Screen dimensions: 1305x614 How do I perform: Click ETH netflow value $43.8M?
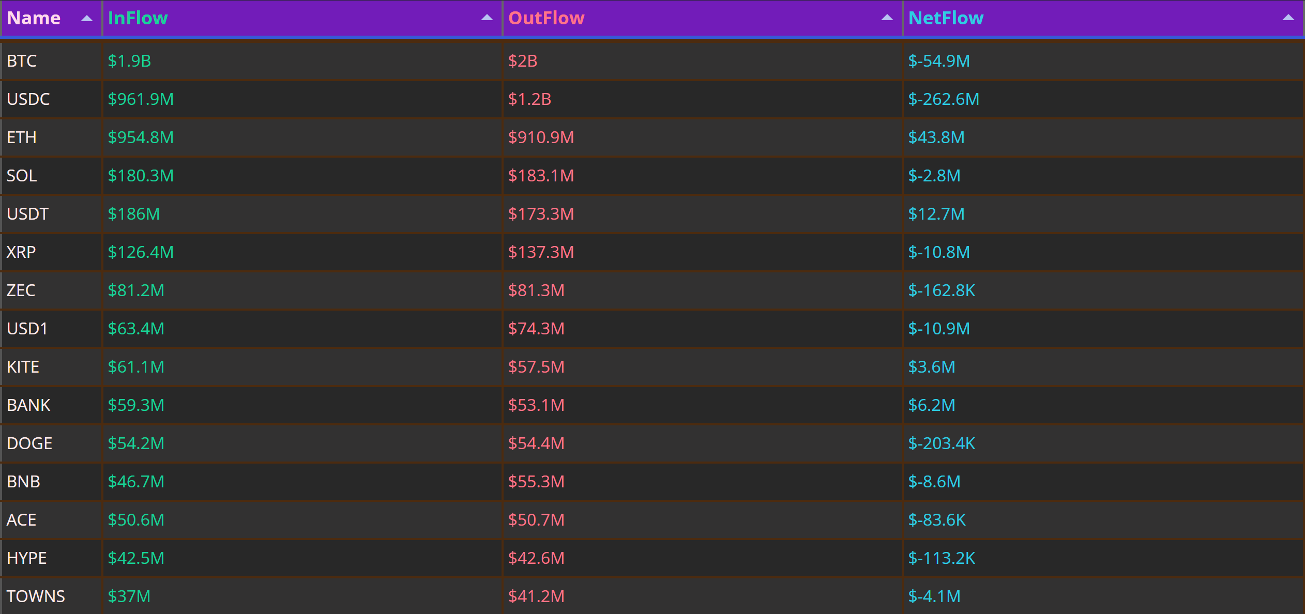point(936,137)
